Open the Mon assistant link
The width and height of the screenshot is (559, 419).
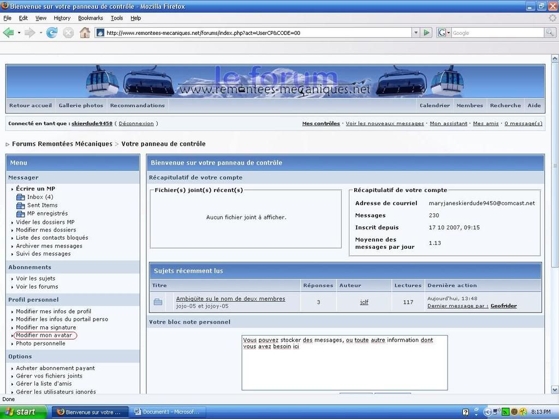click(449, 124)
